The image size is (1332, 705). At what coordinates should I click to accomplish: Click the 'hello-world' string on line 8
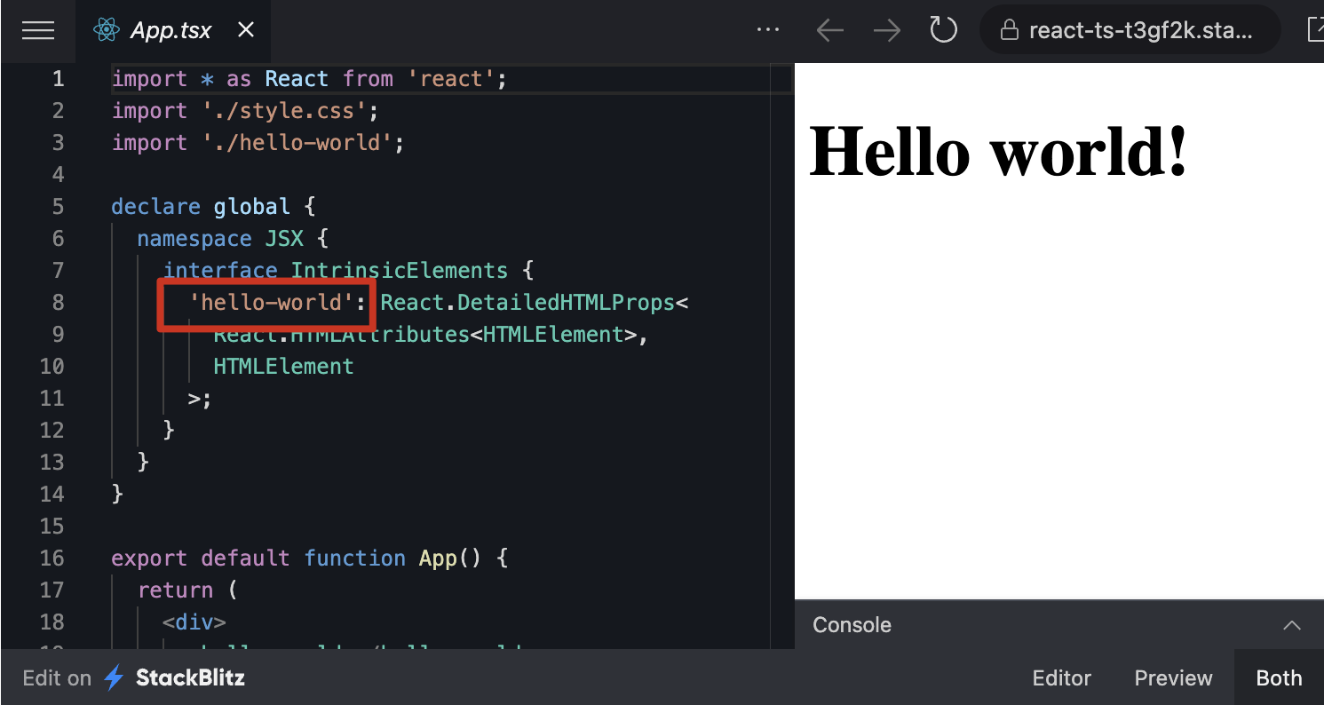[266, 303]
